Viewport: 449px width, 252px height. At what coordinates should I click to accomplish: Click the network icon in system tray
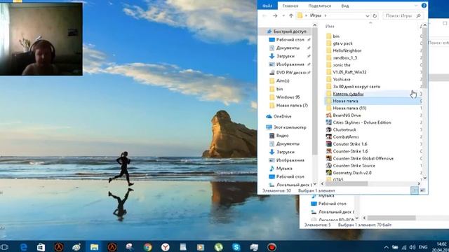coord(404,247)
